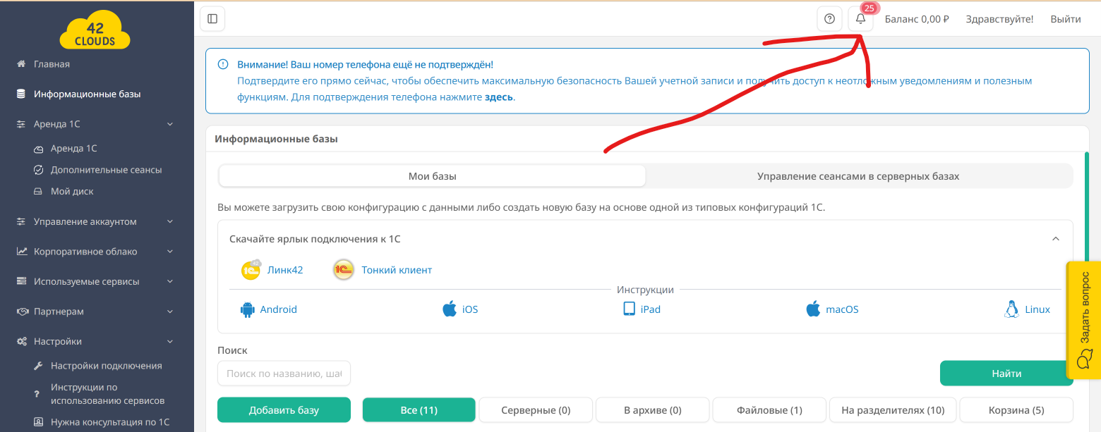This screenshot has width=1101, height=432.
Task: Open the Linux penguin instructions
Action: click(x=1011, y=309)
